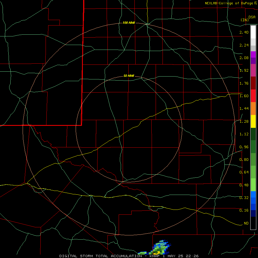
Task: Pick the dark red swatch beside 1.76
Action: pos(253,83)
